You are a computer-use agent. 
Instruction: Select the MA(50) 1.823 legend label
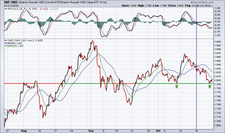point(13,43)
